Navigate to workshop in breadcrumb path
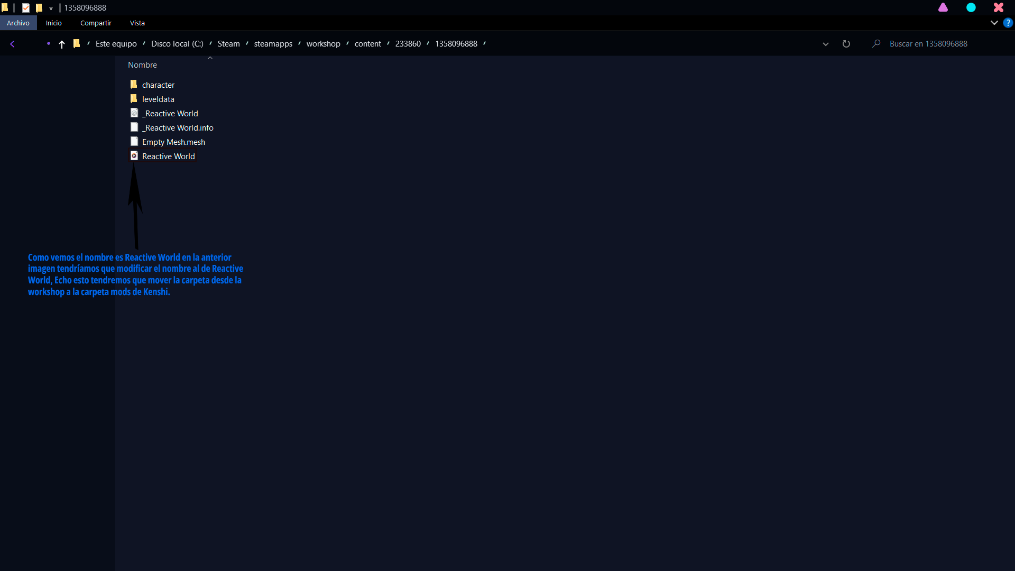Image resolution: width=1015 pixels, height=571 pixels. pos(323,44)
